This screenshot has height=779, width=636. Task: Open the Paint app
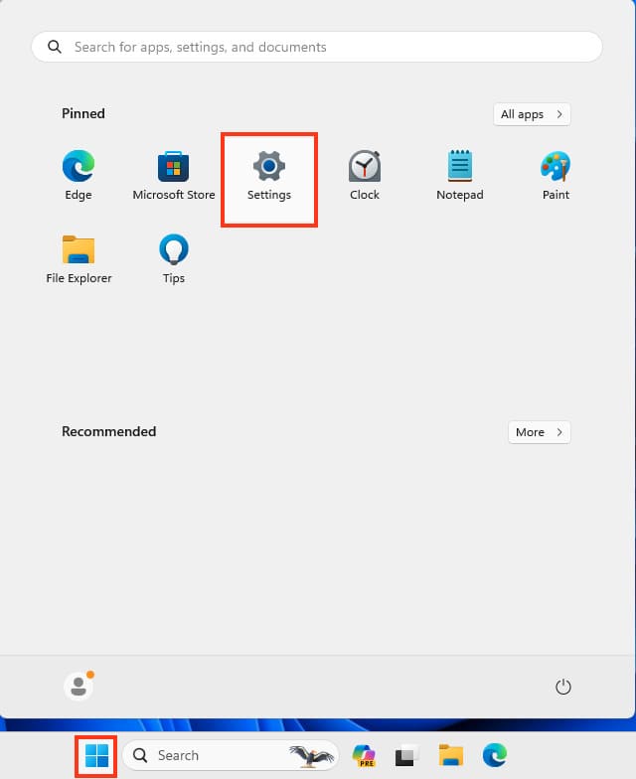(x=556, y=176)
